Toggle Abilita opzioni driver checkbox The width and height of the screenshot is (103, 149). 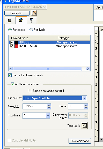pyautogui.click(x=12, y=84)
